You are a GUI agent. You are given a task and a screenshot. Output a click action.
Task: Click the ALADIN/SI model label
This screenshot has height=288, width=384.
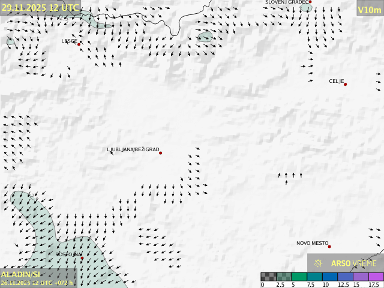click(20, 275)
